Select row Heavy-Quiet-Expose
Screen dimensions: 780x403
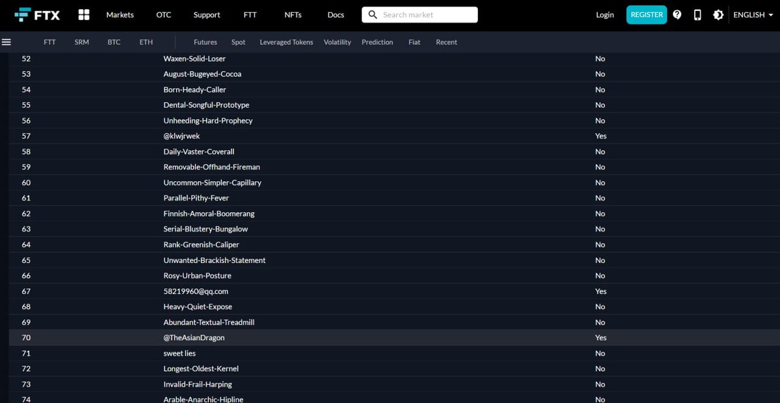[395, 307]
